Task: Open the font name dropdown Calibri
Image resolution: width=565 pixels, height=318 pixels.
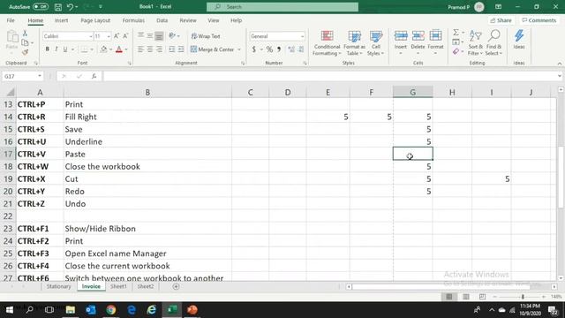Action: 90,36
